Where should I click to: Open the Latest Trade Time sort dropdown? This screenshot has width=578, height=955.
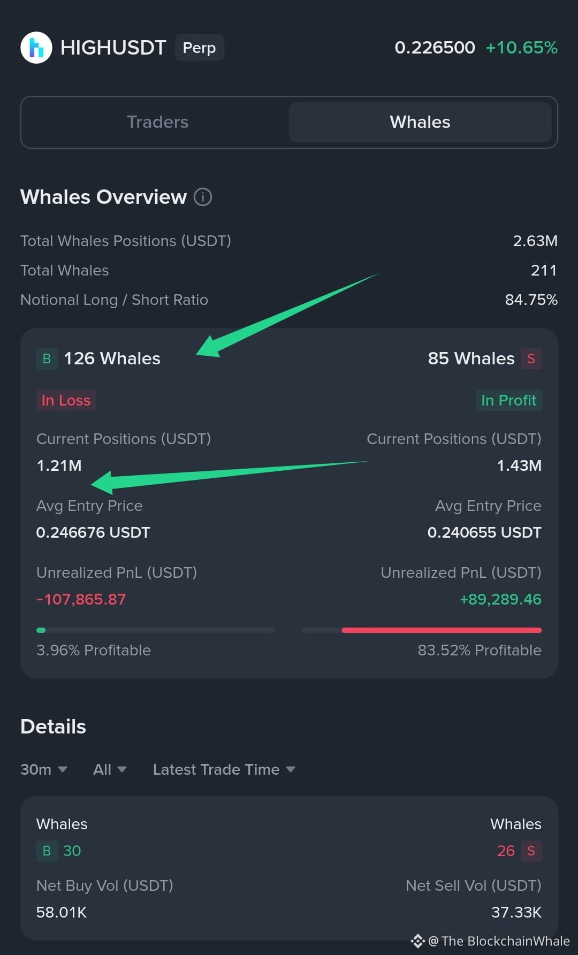[224, 769]
